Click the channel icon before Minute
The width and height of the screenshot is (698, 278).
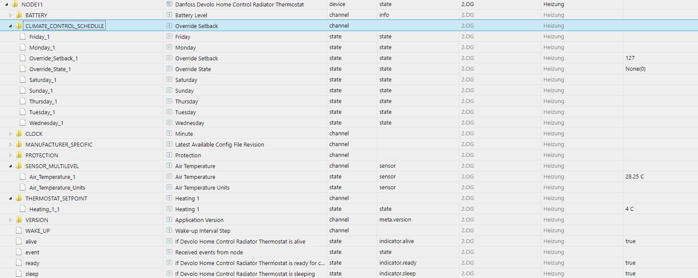pyautogui.click(x=169, y=134)
